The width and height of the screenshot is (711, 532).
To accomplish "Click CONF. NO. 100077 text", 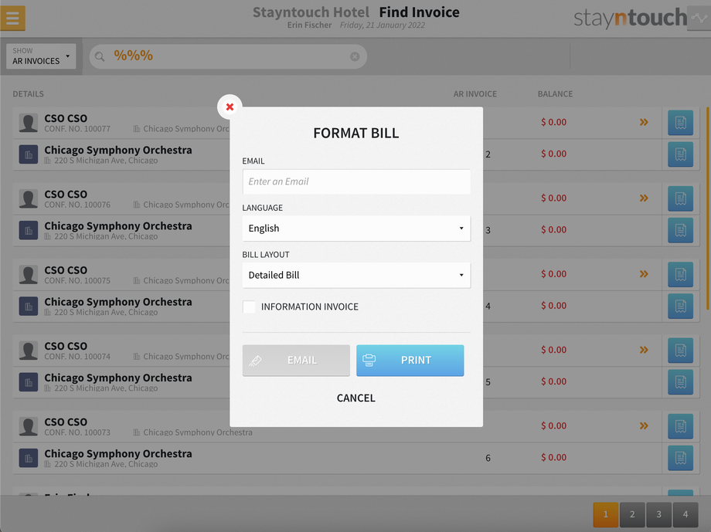I will coord(77,129).
